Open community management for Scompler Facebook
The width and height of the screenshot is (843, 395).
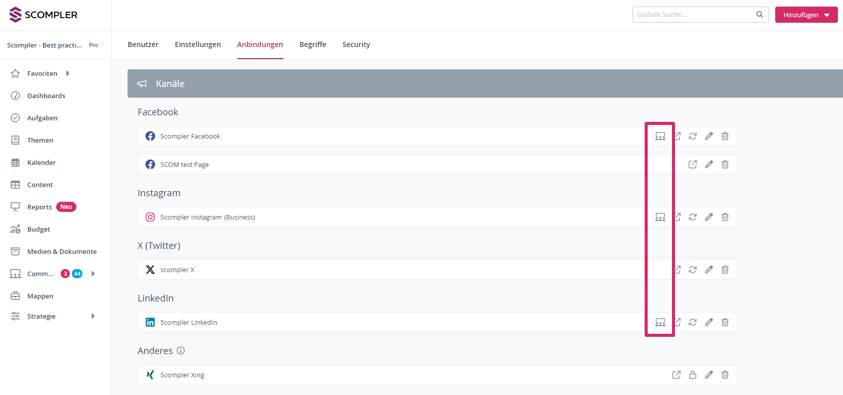tap(660, 136)
